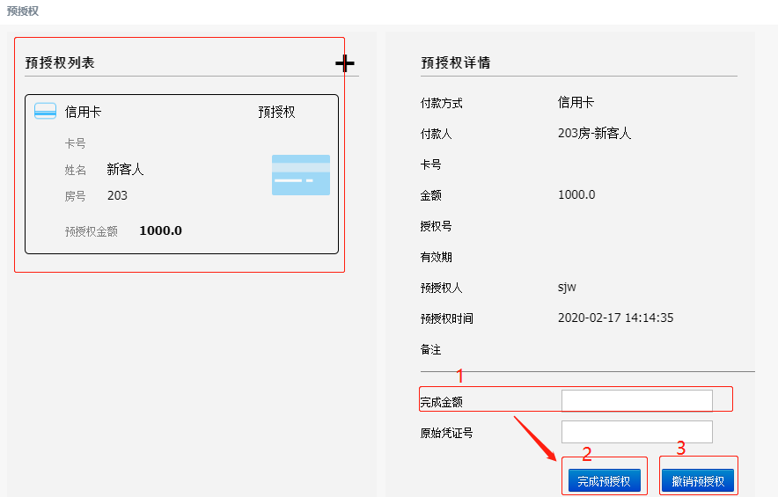The image size is (778, 497).
Task: Click the 付款人 label
Action: point(437,134)
